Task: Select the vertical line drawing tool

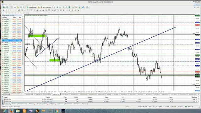Action: click(x=10, y=10)
